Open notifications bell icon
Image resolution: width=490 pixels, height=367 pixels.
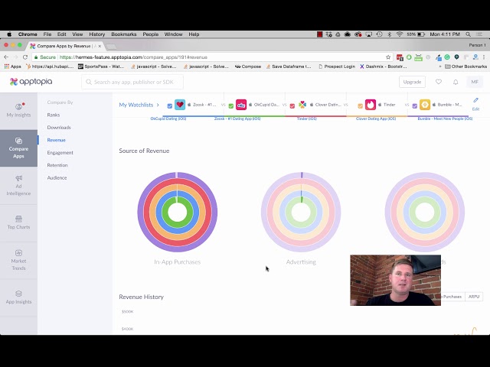pos(456,82)
